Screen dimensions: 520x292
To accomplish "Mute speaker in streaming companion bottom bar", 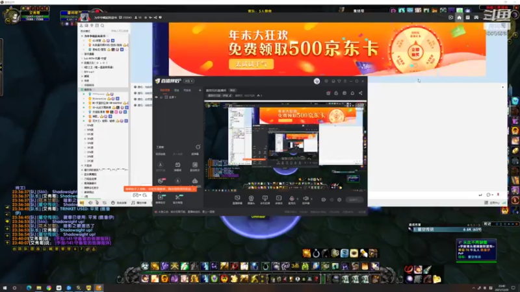I will point(305,199).
